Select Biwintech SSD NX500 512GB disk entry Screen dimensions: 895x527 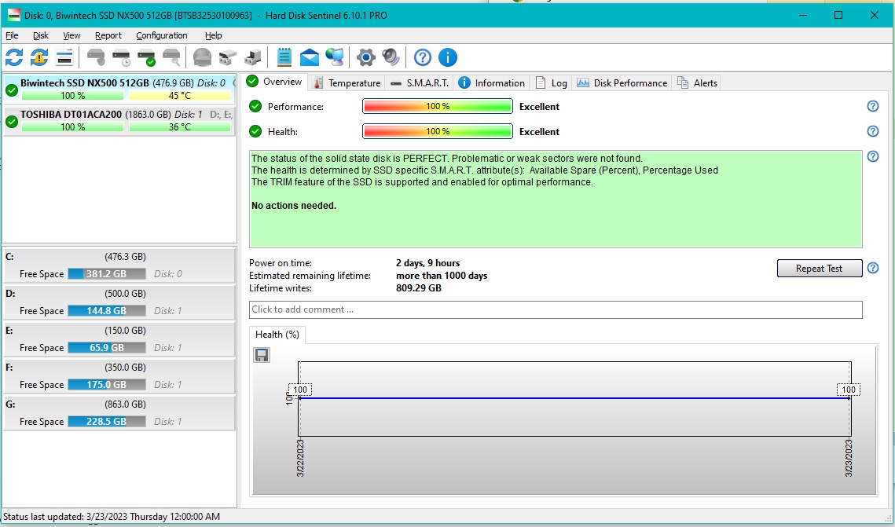pos(119,89)
